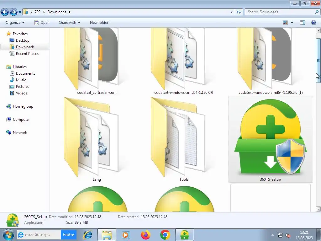The image size is (321, 241).
Task: Show hidden tray icons arrow
Action: [x=272, y=235]
